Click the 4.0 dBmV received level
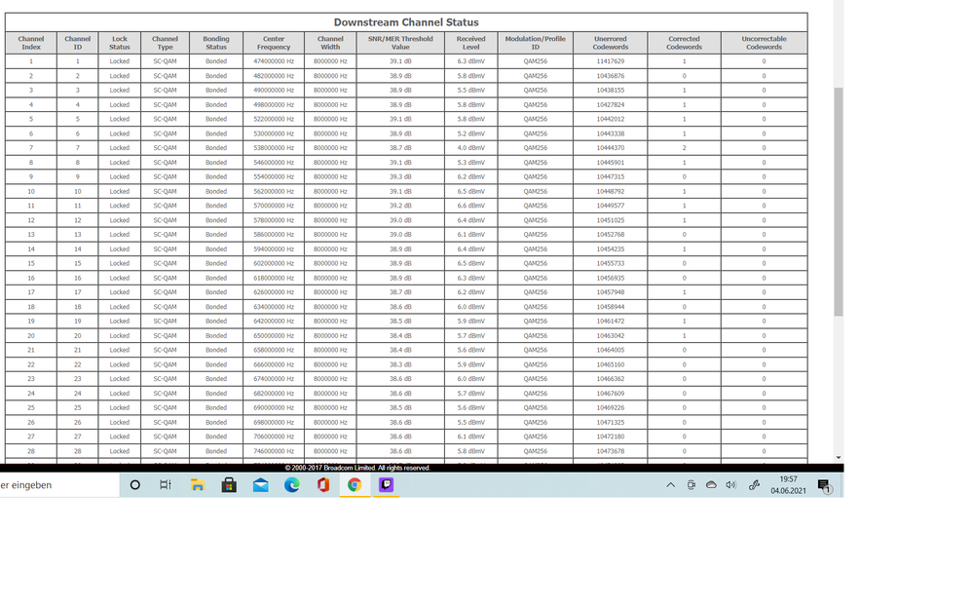The width and height of the screenshot is (972, 608). coord(471,148)
